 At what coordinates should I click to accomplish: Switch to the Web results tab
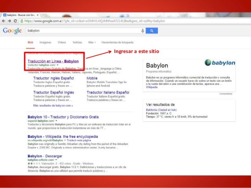tap(30, 42)
